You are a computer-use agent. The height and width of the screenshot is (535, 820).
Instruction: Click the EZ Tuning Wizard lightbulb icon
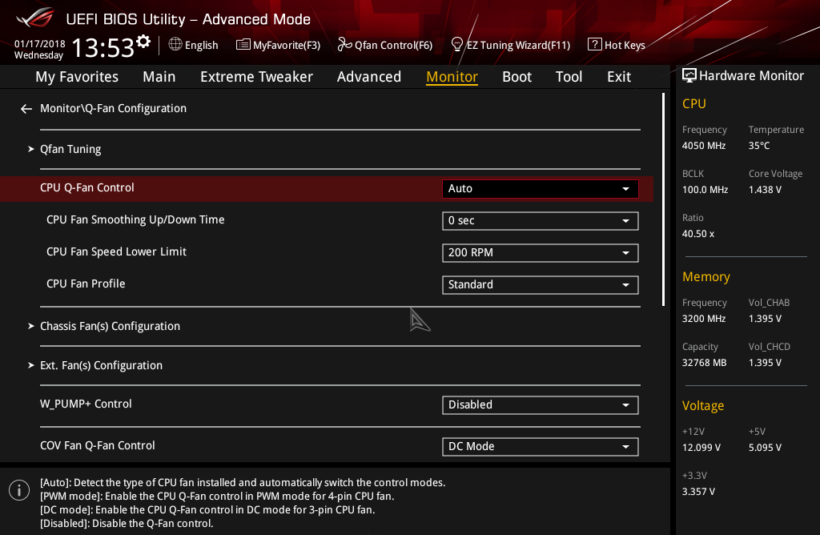point(456,45)
